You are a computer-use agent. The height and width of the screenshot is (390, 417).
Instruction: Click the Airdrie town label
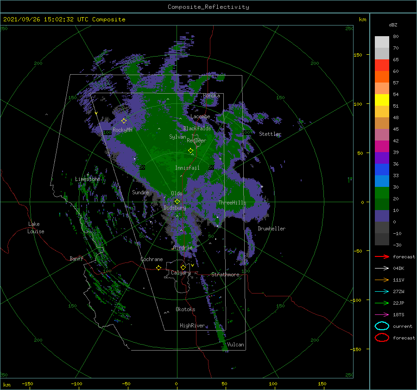tap(183, 248)
